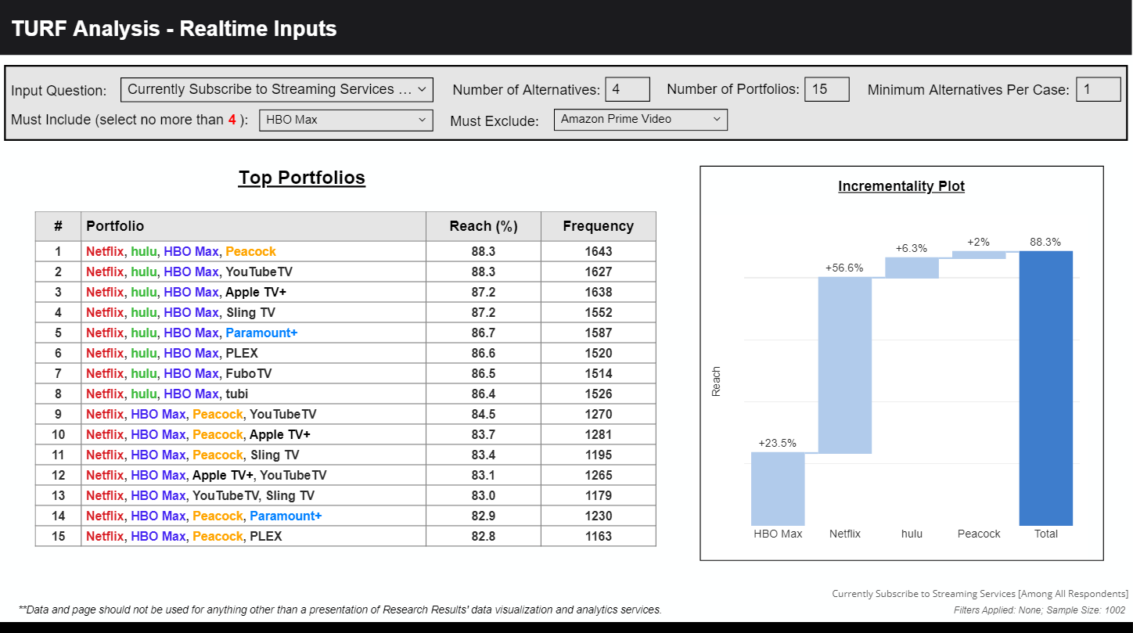
Task: Click the Reach (%) column header
Action: click(484, 226)
